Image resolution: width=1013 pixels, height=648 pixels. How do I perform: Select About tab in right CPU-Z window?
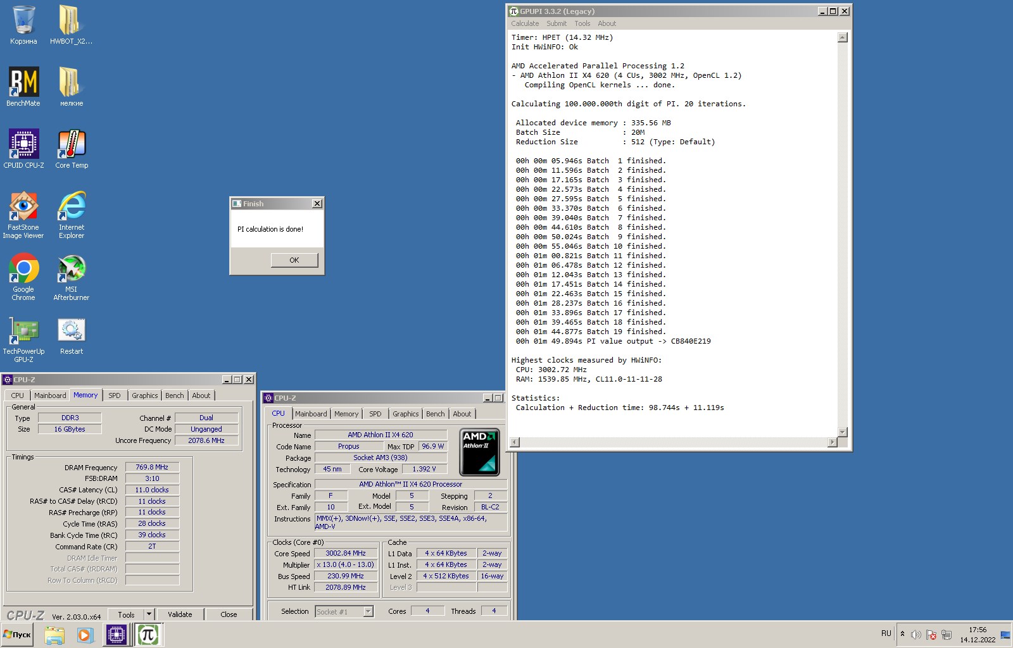click(462, 414)
